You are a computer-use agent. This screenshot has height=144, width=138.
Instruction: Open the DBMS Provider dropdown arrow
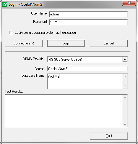pyautogui.click(x=125, y=60)
